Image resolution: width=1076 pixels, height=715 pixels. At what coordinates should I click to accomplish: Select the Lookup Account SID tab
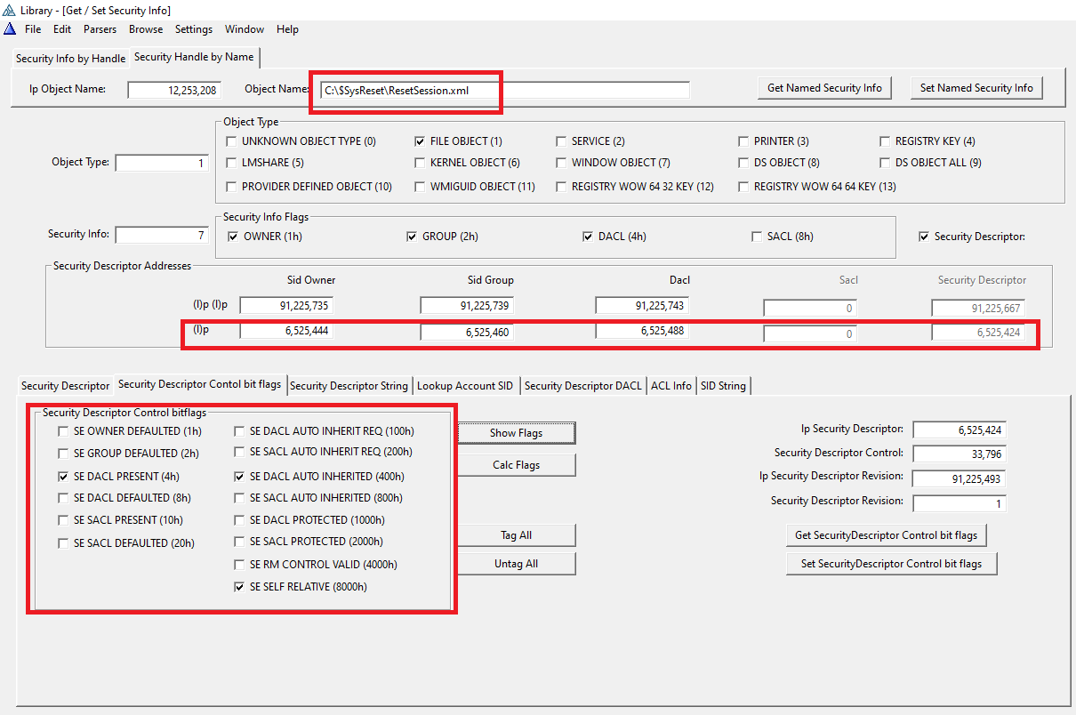pyautogui.click(x=464, y=386)
